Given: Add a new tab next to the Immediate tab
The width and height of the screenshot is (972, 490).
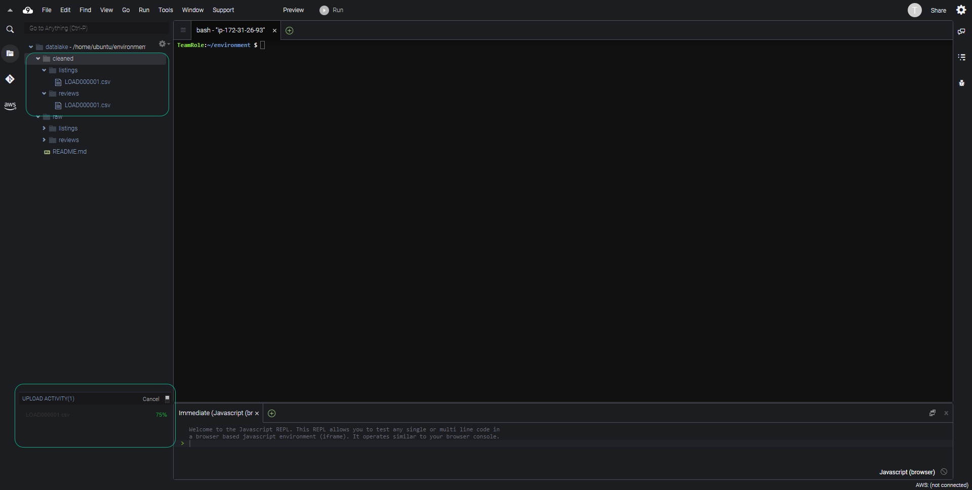Looking at the screenshot, I should [272, 414].
